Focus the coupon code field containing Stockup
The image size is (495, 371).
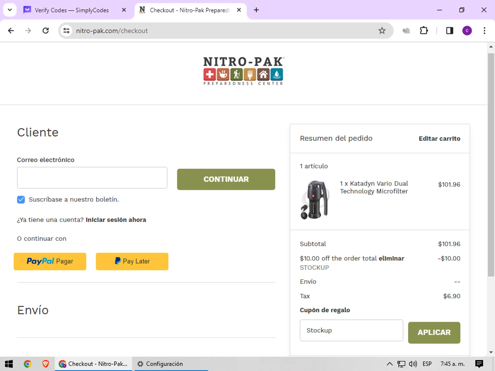point(351,330)
